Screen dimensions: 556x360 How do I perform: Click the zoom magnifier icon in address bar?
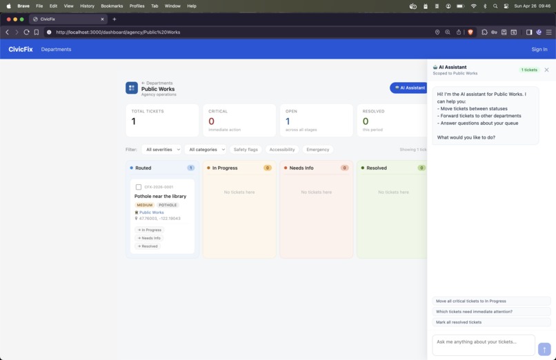(448, 32)
